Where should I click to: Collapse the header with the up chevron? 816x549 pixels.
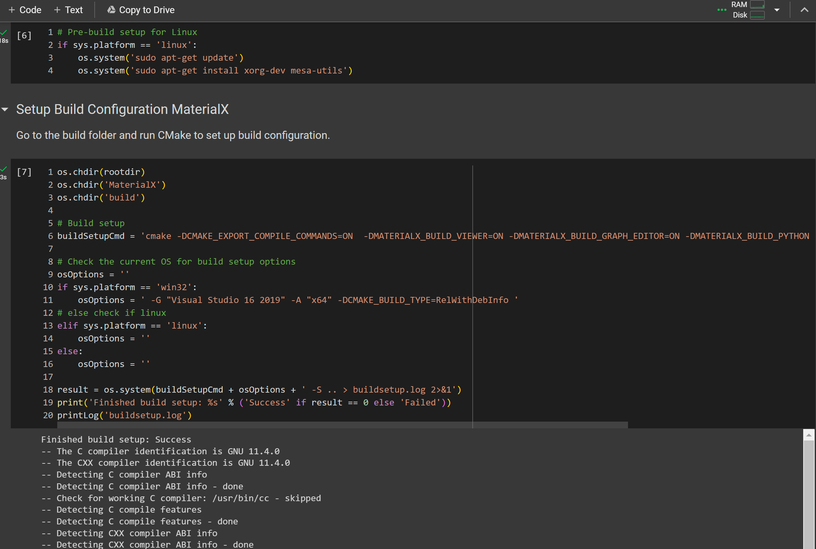click(x=804, y=10)
